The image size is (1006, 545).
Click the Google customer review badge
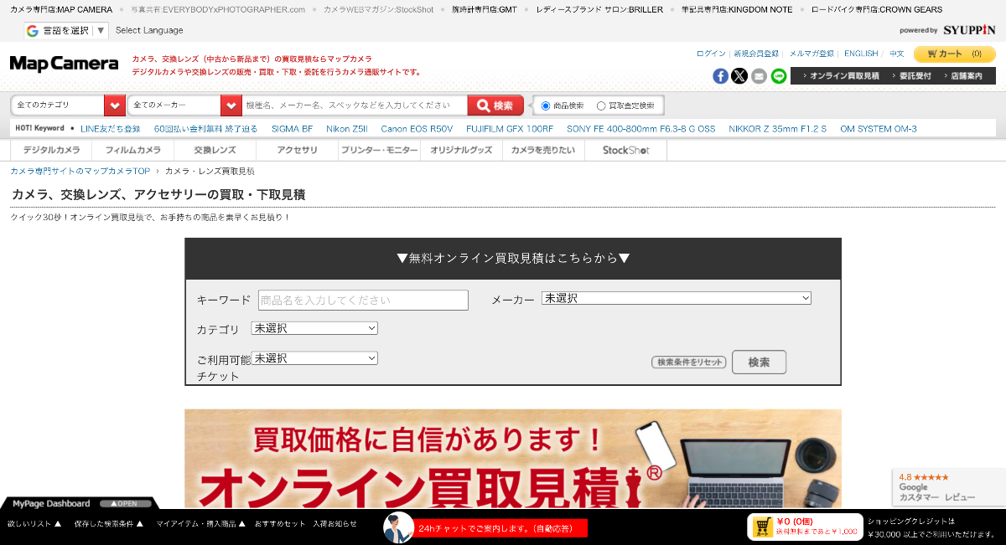tap(949, 486)
